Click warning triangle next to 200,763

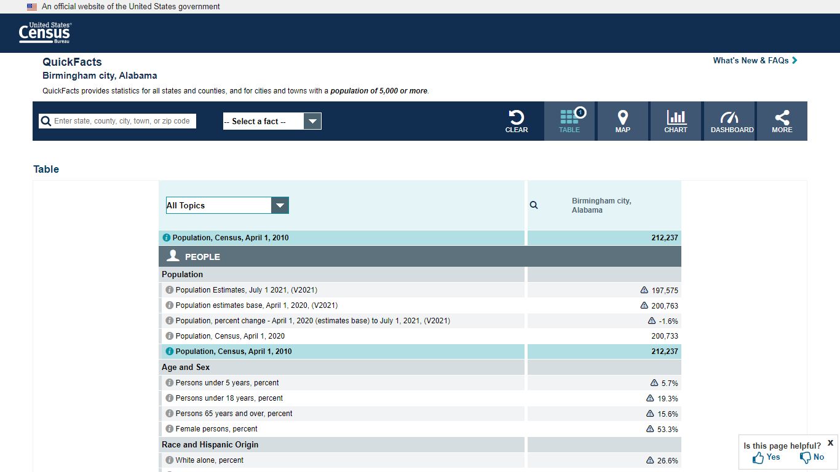tap(644, 305)
